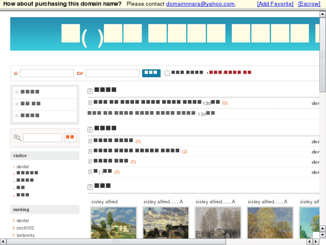326x245 pixels.
Task: Expand the third sidebar menu plus icon
Action: point(17,116)
